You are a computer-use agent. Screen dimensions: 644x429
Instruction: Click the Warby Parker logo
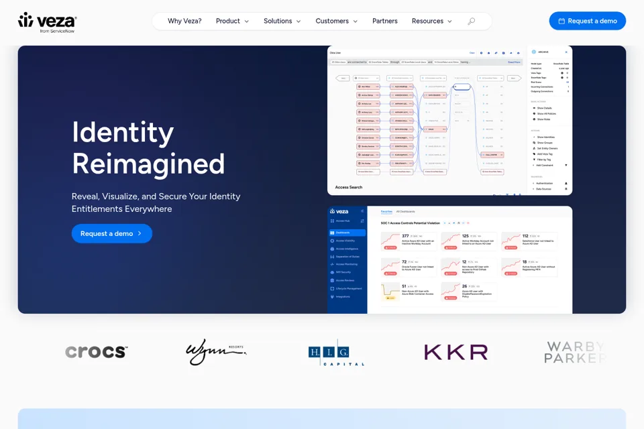pos(575,352)
